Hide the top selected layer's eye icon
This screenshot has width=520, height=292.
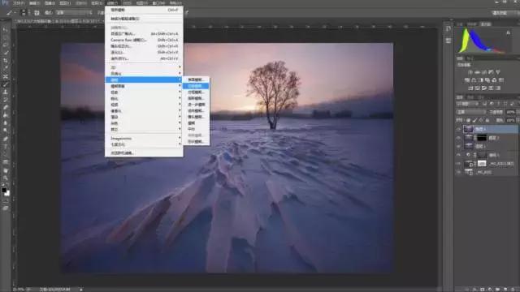click(458, 129)
